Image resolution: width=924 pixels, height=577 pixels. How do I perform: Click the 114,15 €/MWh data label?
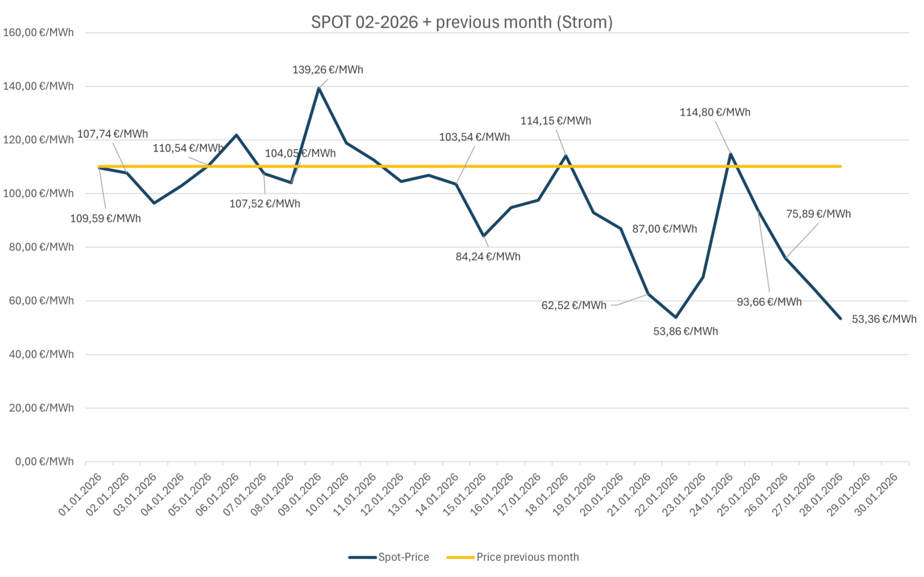(x=555, y=121)
